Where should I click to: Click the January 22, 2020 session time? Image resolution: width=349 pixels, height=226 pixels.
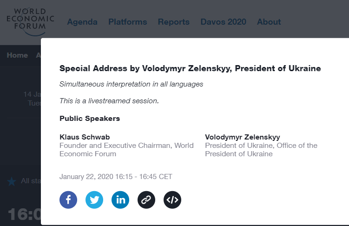(116, 177)
